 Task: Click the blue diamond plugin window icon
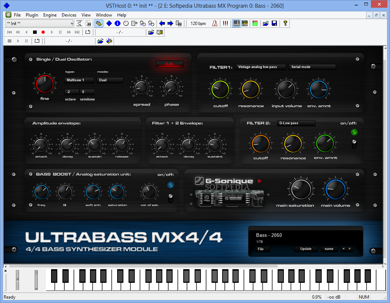coord(109,24)
